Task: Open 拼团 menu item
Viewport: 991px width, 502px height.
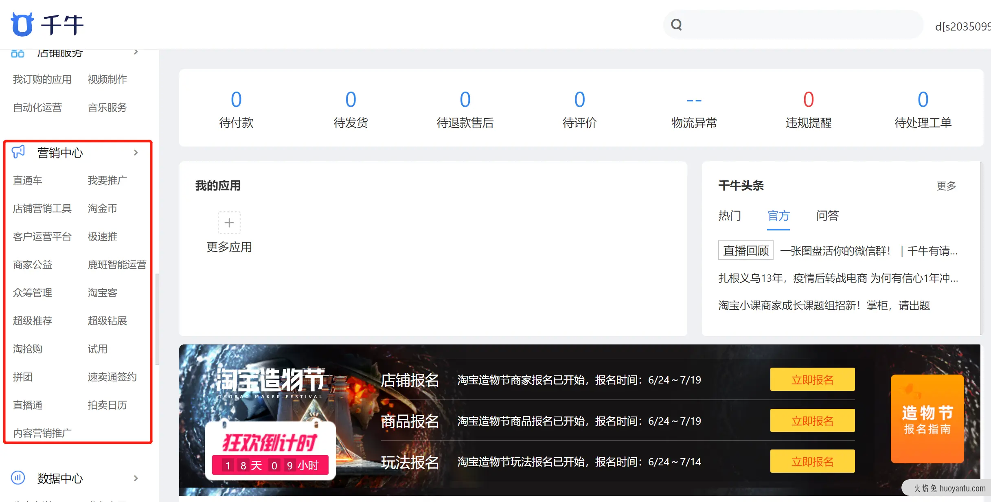Action: (23, 377)
